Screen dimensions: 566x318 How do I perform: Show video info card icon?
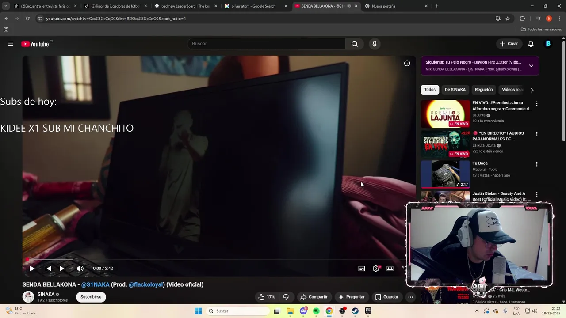coord(407,63)
